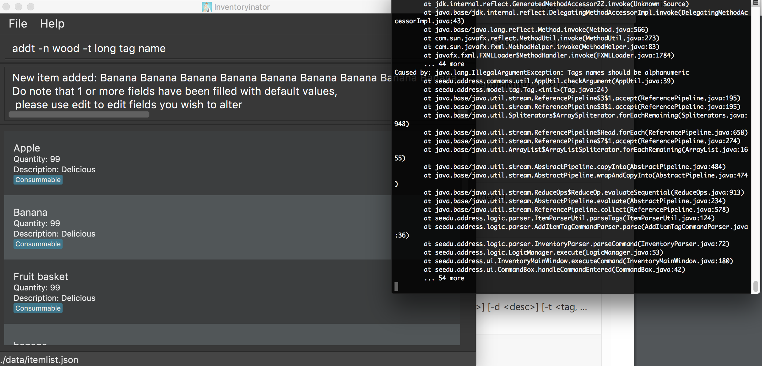Click the yellow minimize window button
This screenshot has height=366, width=762.
[18, 6]
